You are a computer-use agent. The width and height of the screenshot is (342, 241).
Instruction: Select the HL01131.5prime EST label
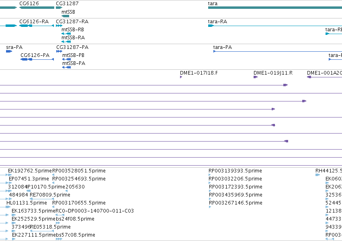(x=27, y=203)
